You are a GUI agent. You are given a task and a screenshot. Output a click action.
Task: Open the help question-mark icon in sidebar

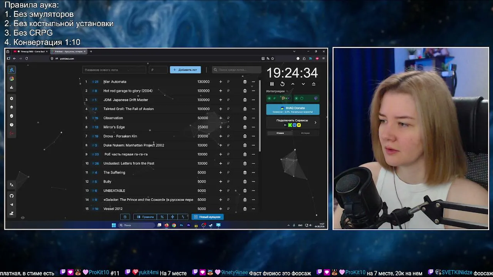pyautogui.click(x=12, y=125)
